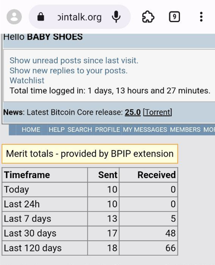
Task: Focus the address bar URL field
Action: click(80, 17)
